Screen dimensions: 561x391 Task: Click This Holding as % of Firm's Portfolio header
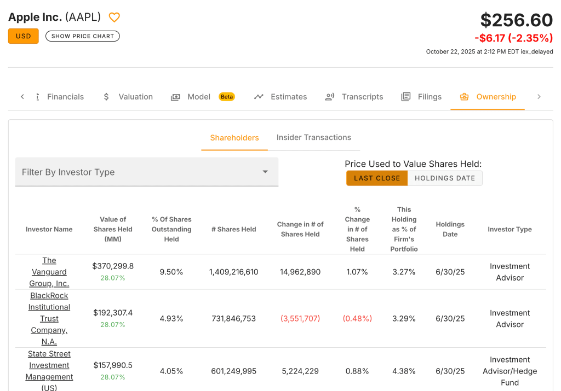coord(404,229)
